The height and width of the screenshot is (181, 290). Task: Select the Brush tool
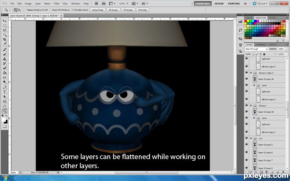(x=5, y=54)
